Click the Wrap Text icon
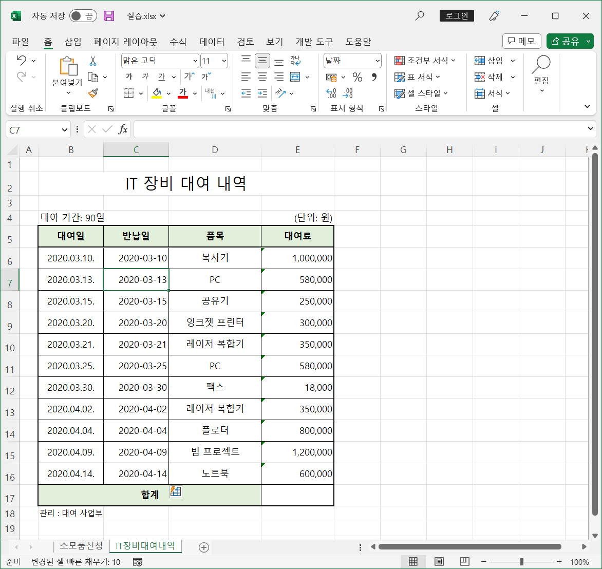 coord(295,60)
